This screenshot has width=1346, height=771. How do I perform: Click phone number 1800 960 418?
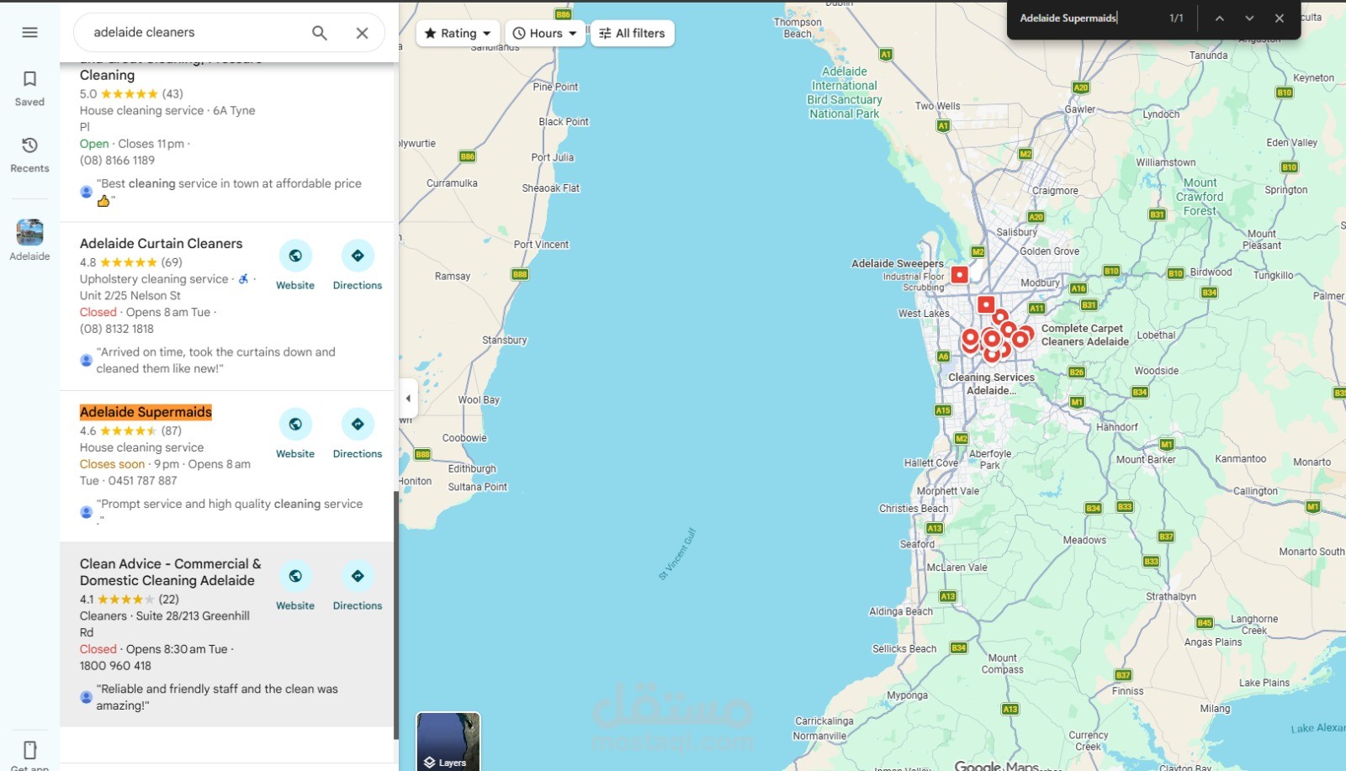pos(115,666)
